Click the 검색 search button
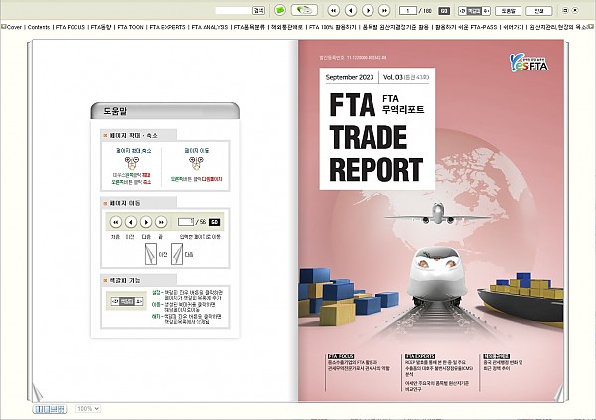596x420 pixels. point(259,11)
